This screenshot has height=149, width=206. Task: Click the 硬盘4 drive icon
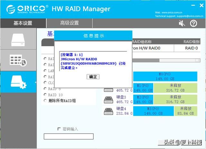(108, 111)
